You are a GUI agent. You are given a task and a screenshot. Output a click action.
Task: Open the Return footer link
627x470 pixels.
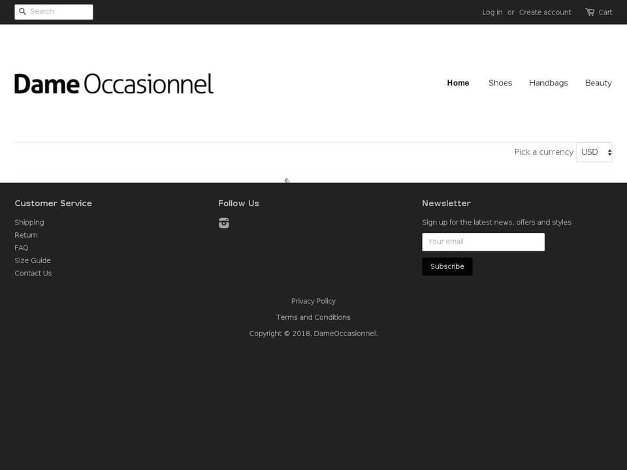pyautogui.click(x=26, y=235)
